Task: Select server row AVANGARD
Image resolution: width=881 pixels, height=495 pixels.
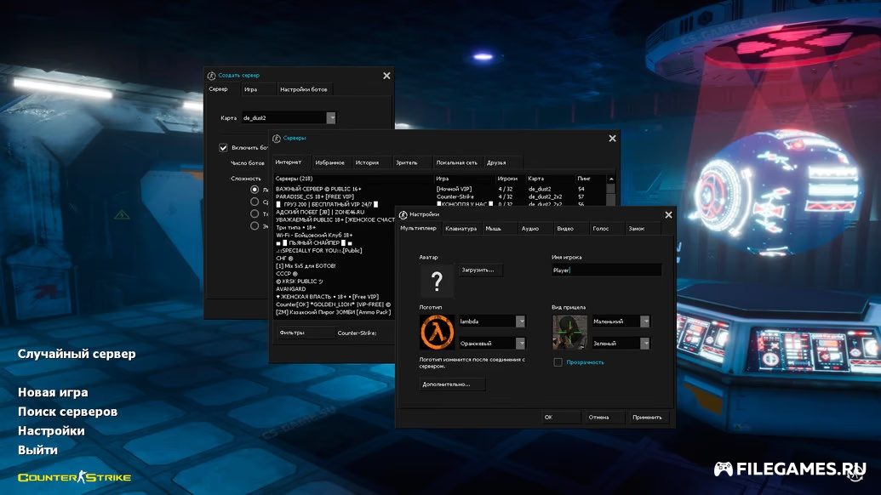Action: (335, 289)
